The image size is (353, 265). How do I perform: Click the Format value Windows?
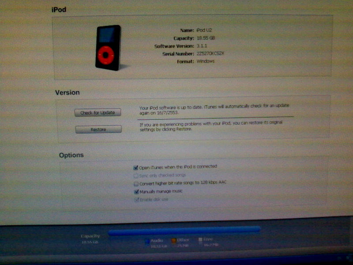(x=206, y=61)
